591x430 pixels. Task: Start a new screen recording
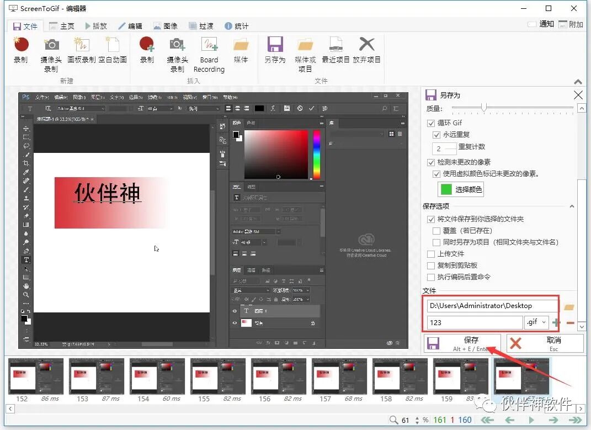pos(20,54)
